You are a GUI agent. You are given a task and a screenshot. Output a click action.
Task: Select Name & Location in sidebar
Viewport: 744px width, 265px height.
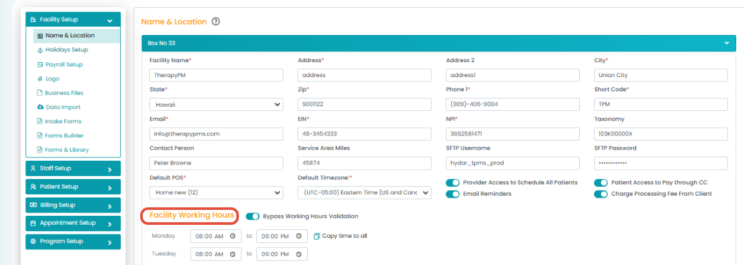(77, 36)
